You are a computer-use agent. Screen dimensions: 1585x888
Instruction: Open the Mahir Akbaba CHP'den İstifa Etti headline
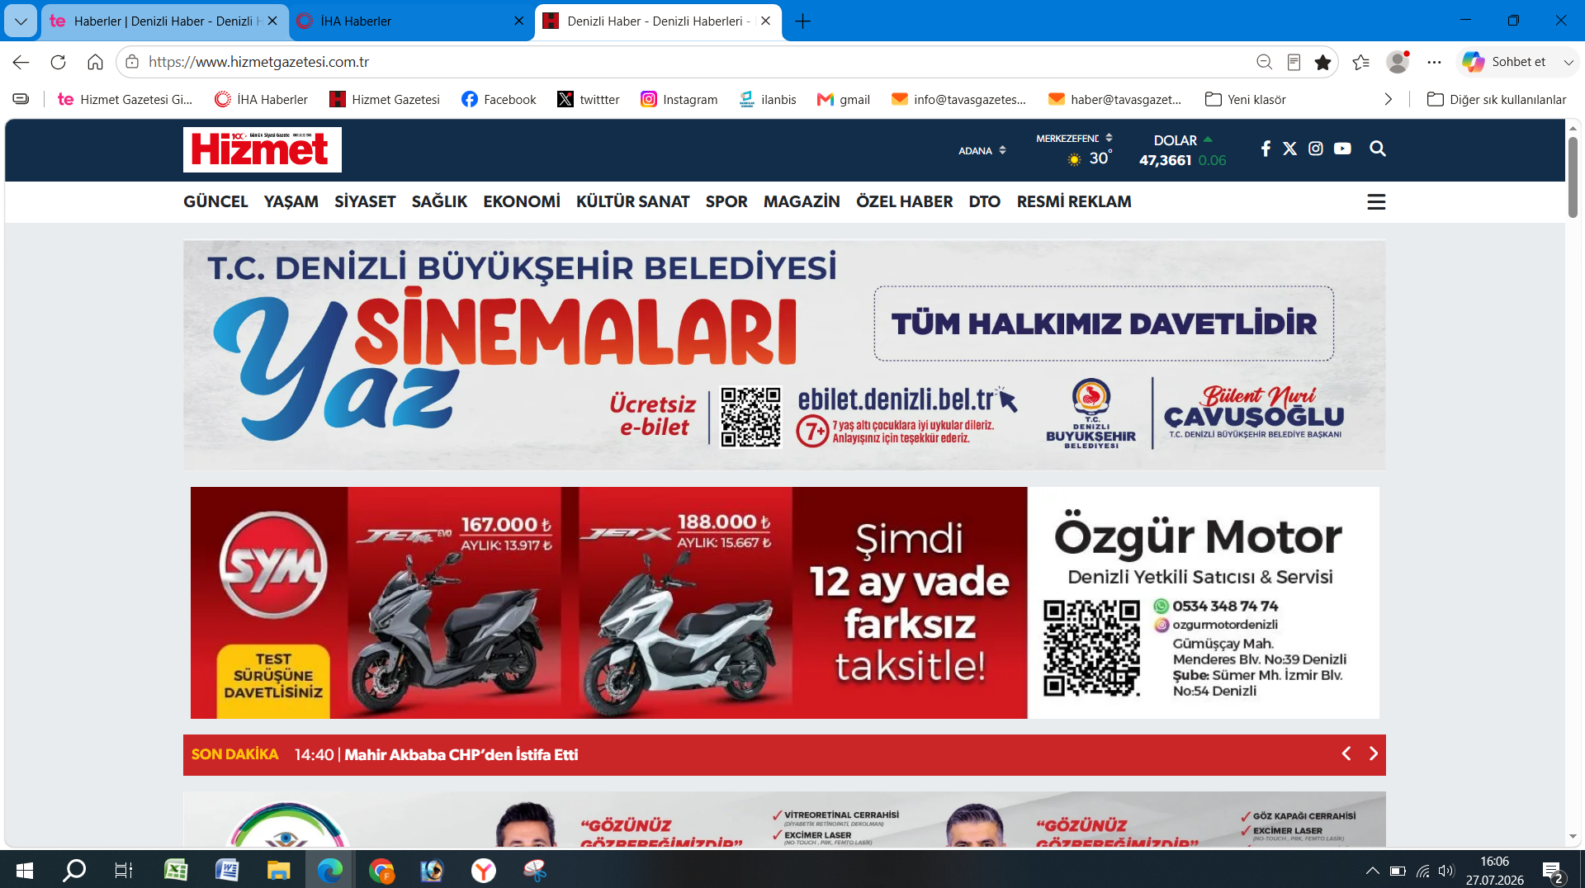461,754
